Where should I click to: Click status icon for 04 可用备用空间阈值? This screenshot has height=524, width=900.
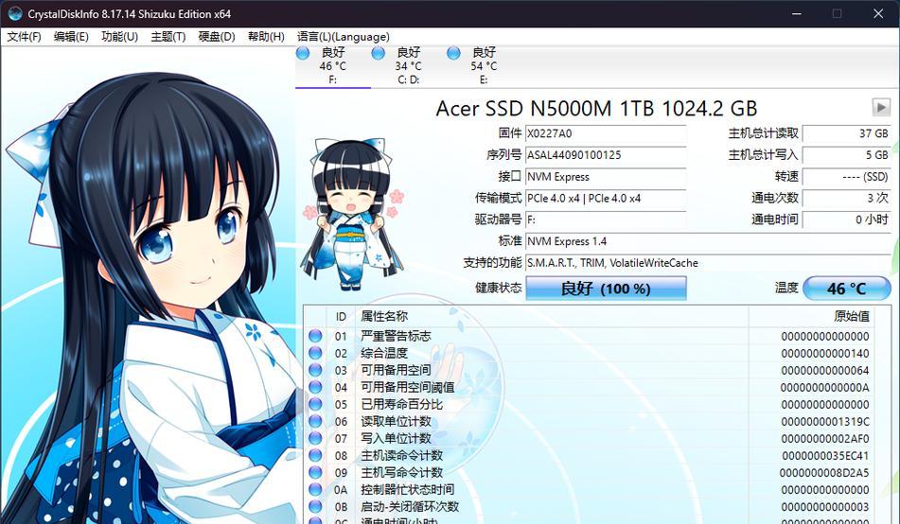tap(315, 387)
